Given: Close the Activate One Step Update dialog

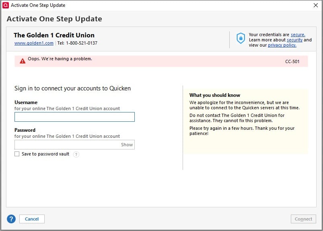Looking at the screenshot, I should pyautogui.click(x=316, y=5).
